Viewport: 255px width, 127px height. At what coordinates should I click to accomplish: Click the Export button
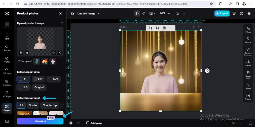tap(222, 13)
